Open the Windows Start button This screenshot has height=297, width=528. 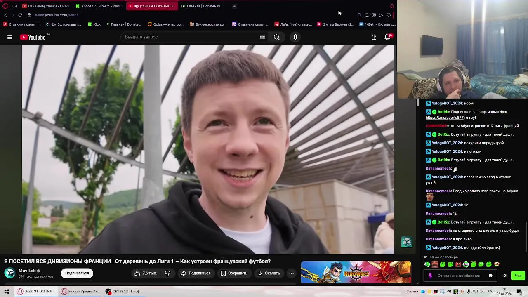point(6,291)
